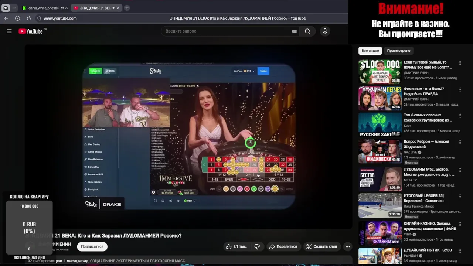473x266 pixels.
Task: Open thumbnail 'Топ-6 самых опасных хакерских' video
Action: pos(380,125)
